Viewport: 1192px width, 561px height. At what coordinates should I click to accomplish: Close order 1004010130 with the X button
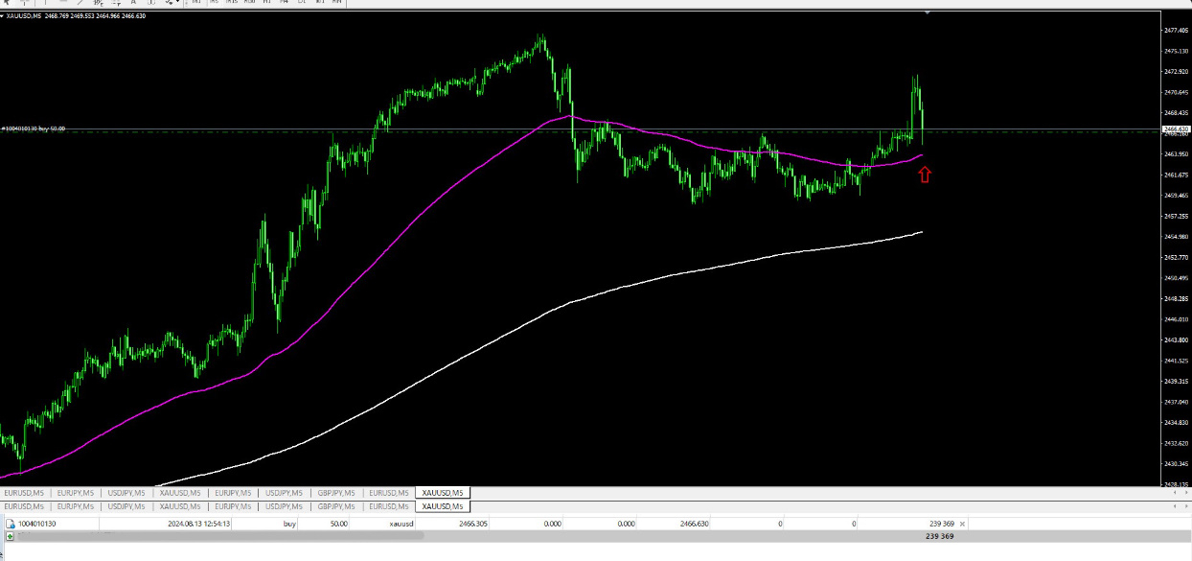962,525
